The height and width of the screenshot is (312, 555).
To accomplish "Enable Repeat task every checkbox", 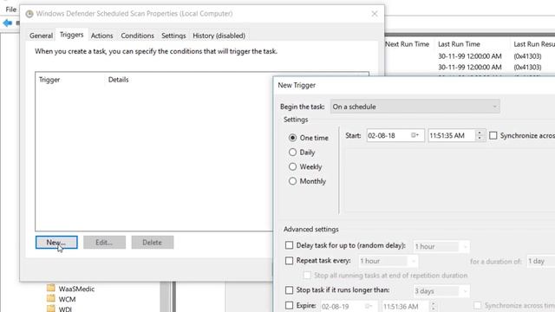I will coord(289,261).
